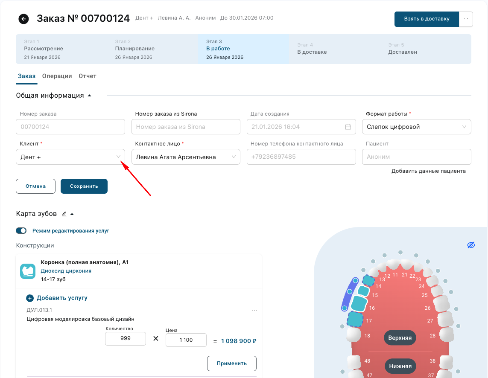Click the calendar icon in Дата создания field
Viewport: 488px width, 378px height.
coord(348,127)
